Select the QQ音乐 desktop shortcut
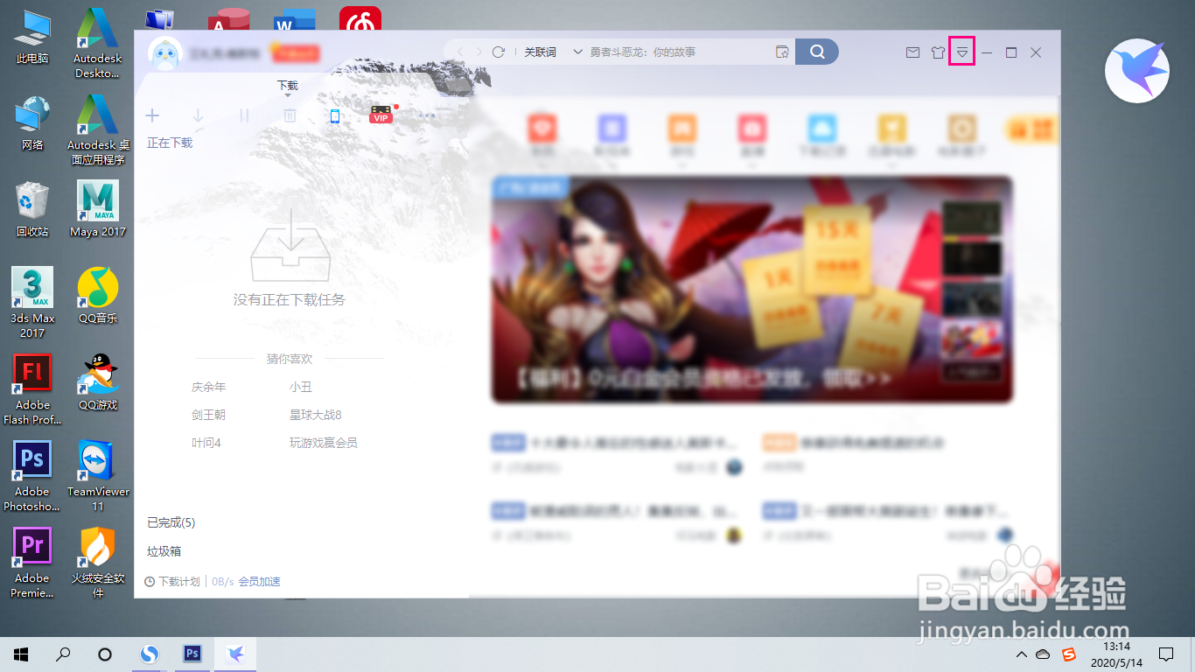This screenshot has height=672, width=1195. [x=98, y=297]
